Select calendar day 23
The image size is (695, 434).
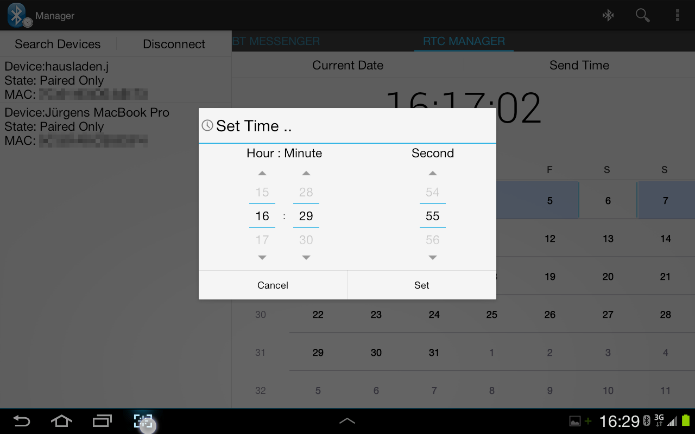[x=376, y=315]
